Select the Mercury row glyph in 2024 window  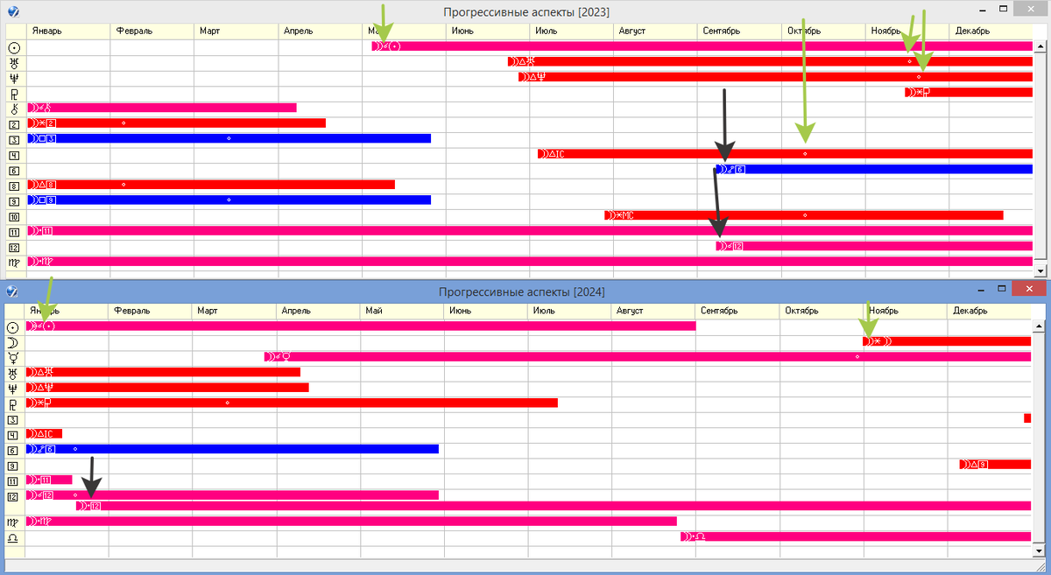click(x=13, y=357)
